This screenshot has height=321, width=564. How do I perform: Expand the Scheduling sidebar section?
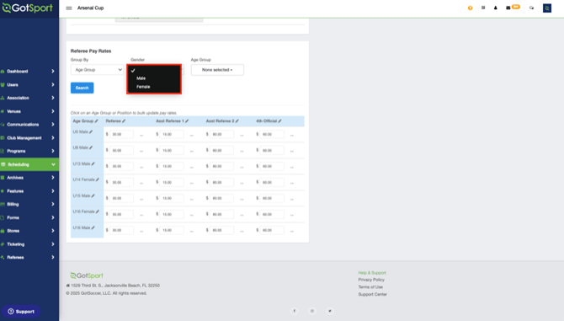click(29, 164)
